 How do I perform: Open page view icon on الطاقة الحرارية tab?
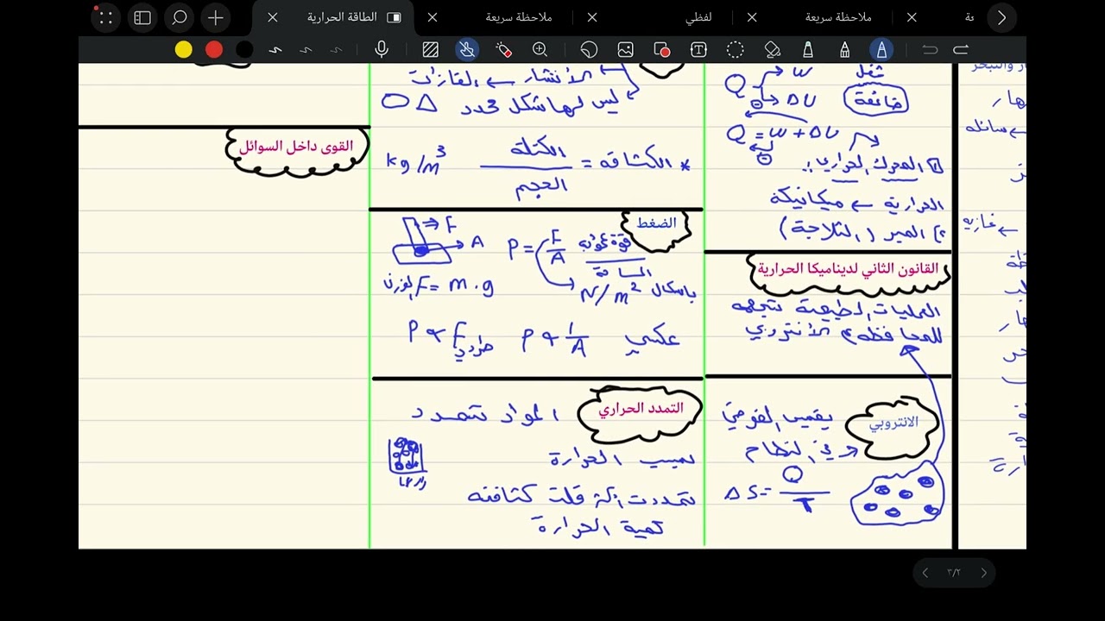click(394, 17)
